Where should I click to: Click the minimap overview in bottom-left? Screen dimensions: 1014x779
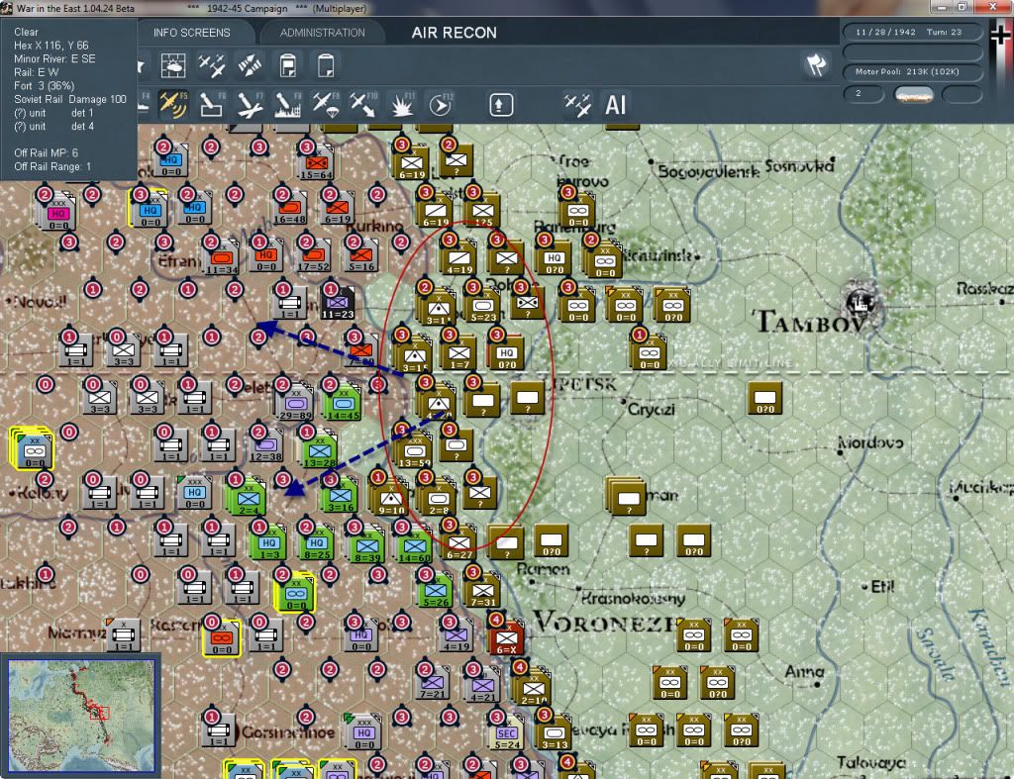(81, 716)
